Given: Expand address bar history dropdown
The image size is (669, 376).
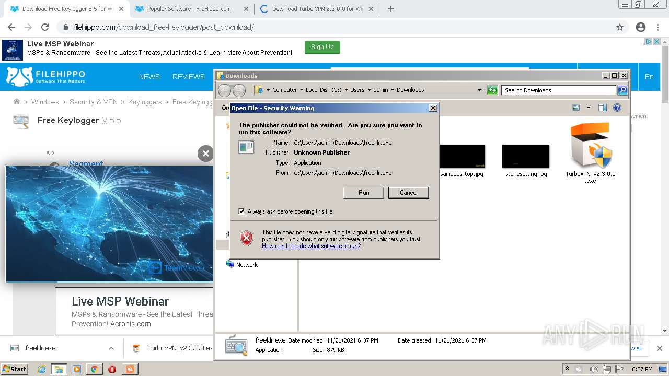Looking at the screenshot, I should [x=479, y=90].
